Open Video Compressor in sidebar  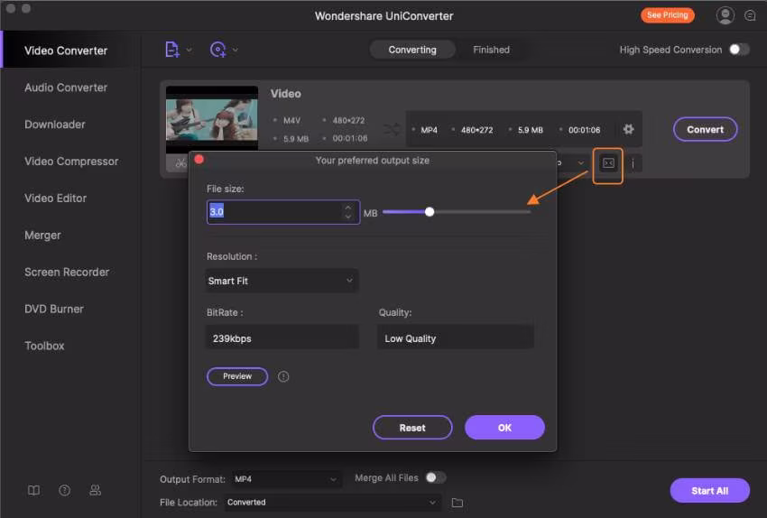click(71, 162)
